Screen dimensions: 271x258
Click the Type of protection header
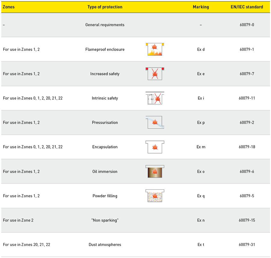[105, 7]
